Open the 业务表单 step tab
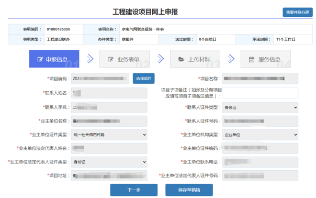 (125, 59)
